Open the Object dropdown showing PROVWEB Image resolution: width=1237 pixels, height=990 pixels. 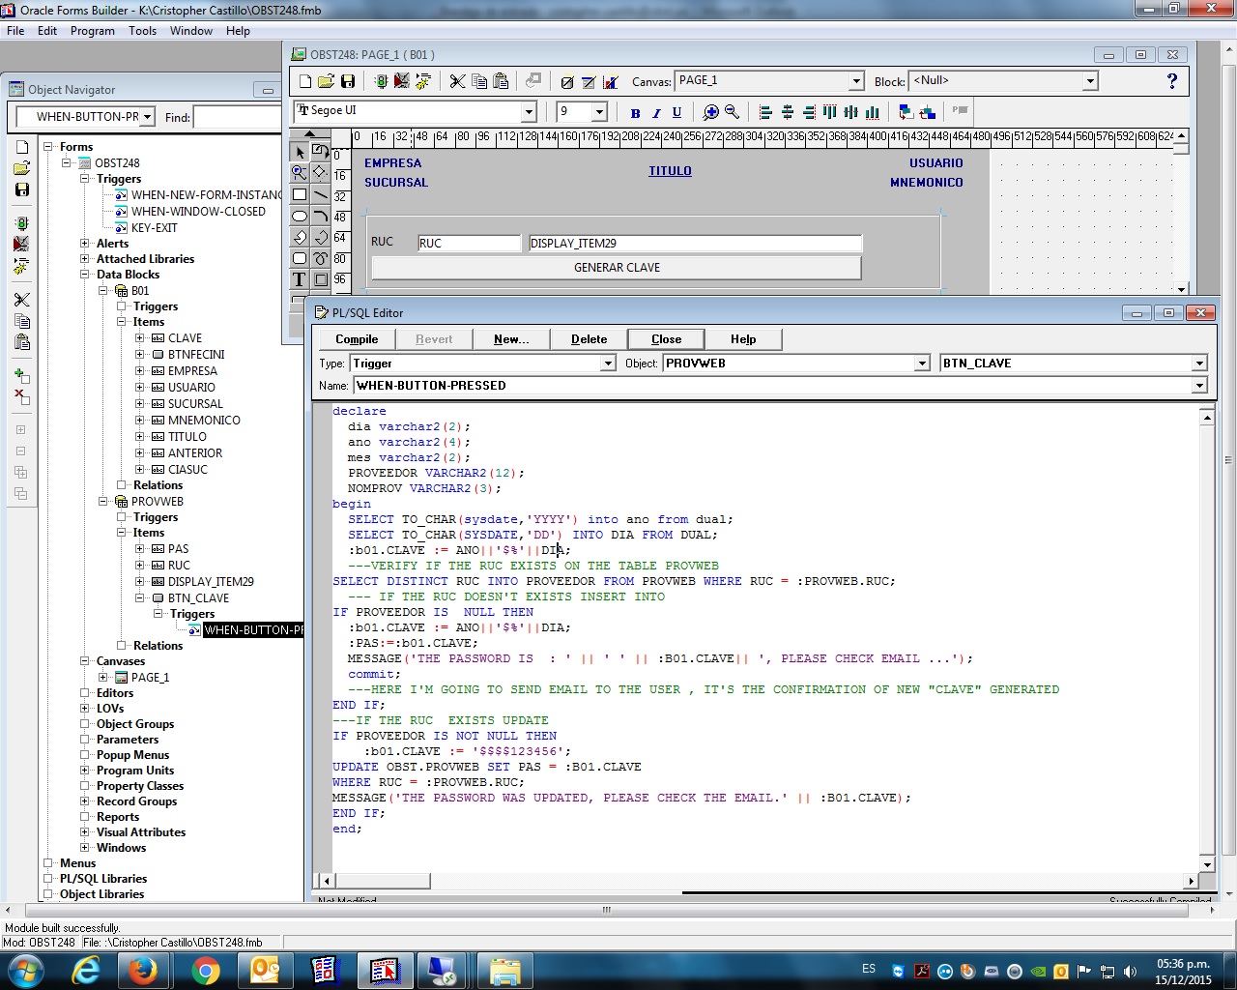[x=921, y=364]
